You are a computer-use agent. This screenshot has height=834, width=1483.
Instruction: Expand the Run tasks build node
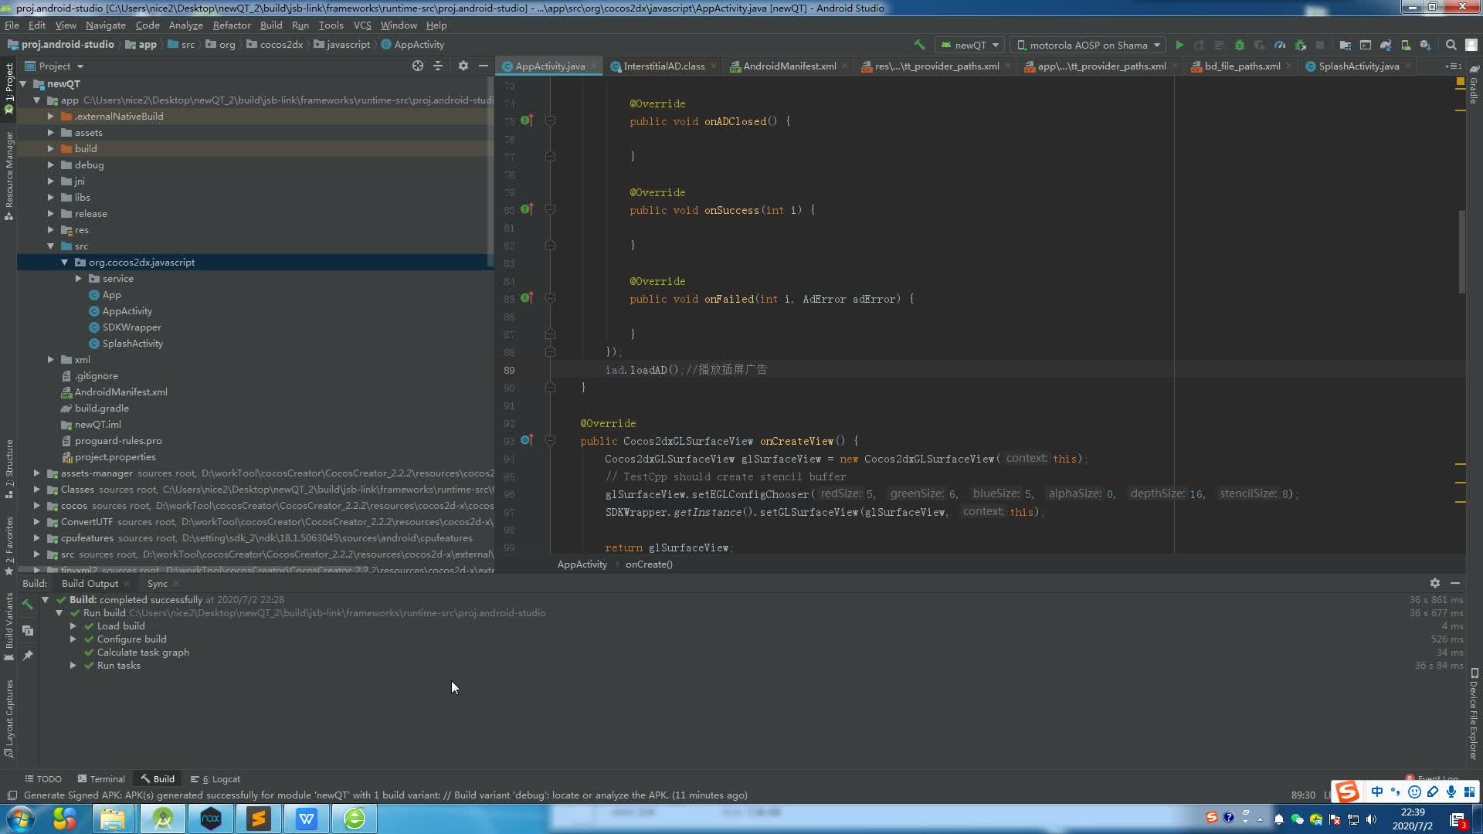(73, 665)
